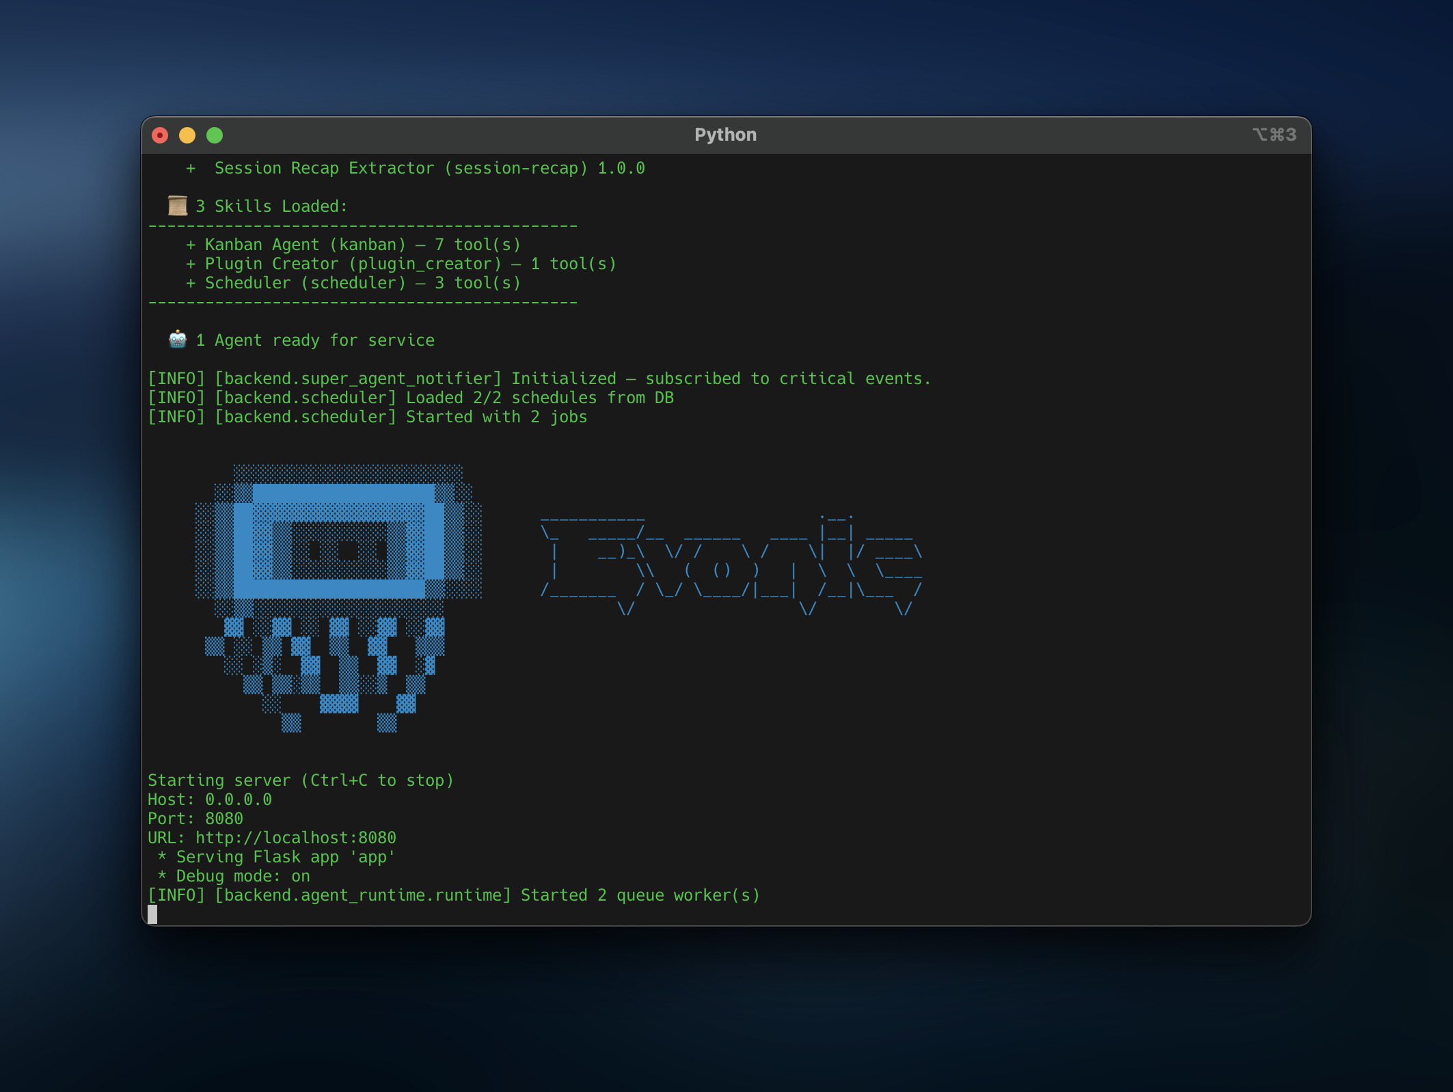Click the Kanban Agent skill line

[x=353, y=245]
